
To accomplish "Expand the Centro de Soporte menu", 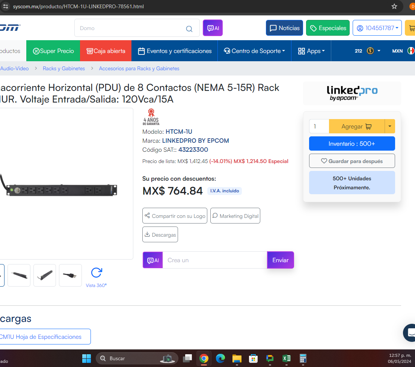I will click(x=254, y=51).
